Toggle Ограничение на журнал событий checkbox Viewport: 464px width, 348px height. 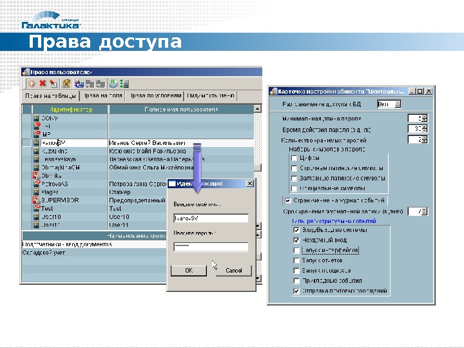click(287, 200)
